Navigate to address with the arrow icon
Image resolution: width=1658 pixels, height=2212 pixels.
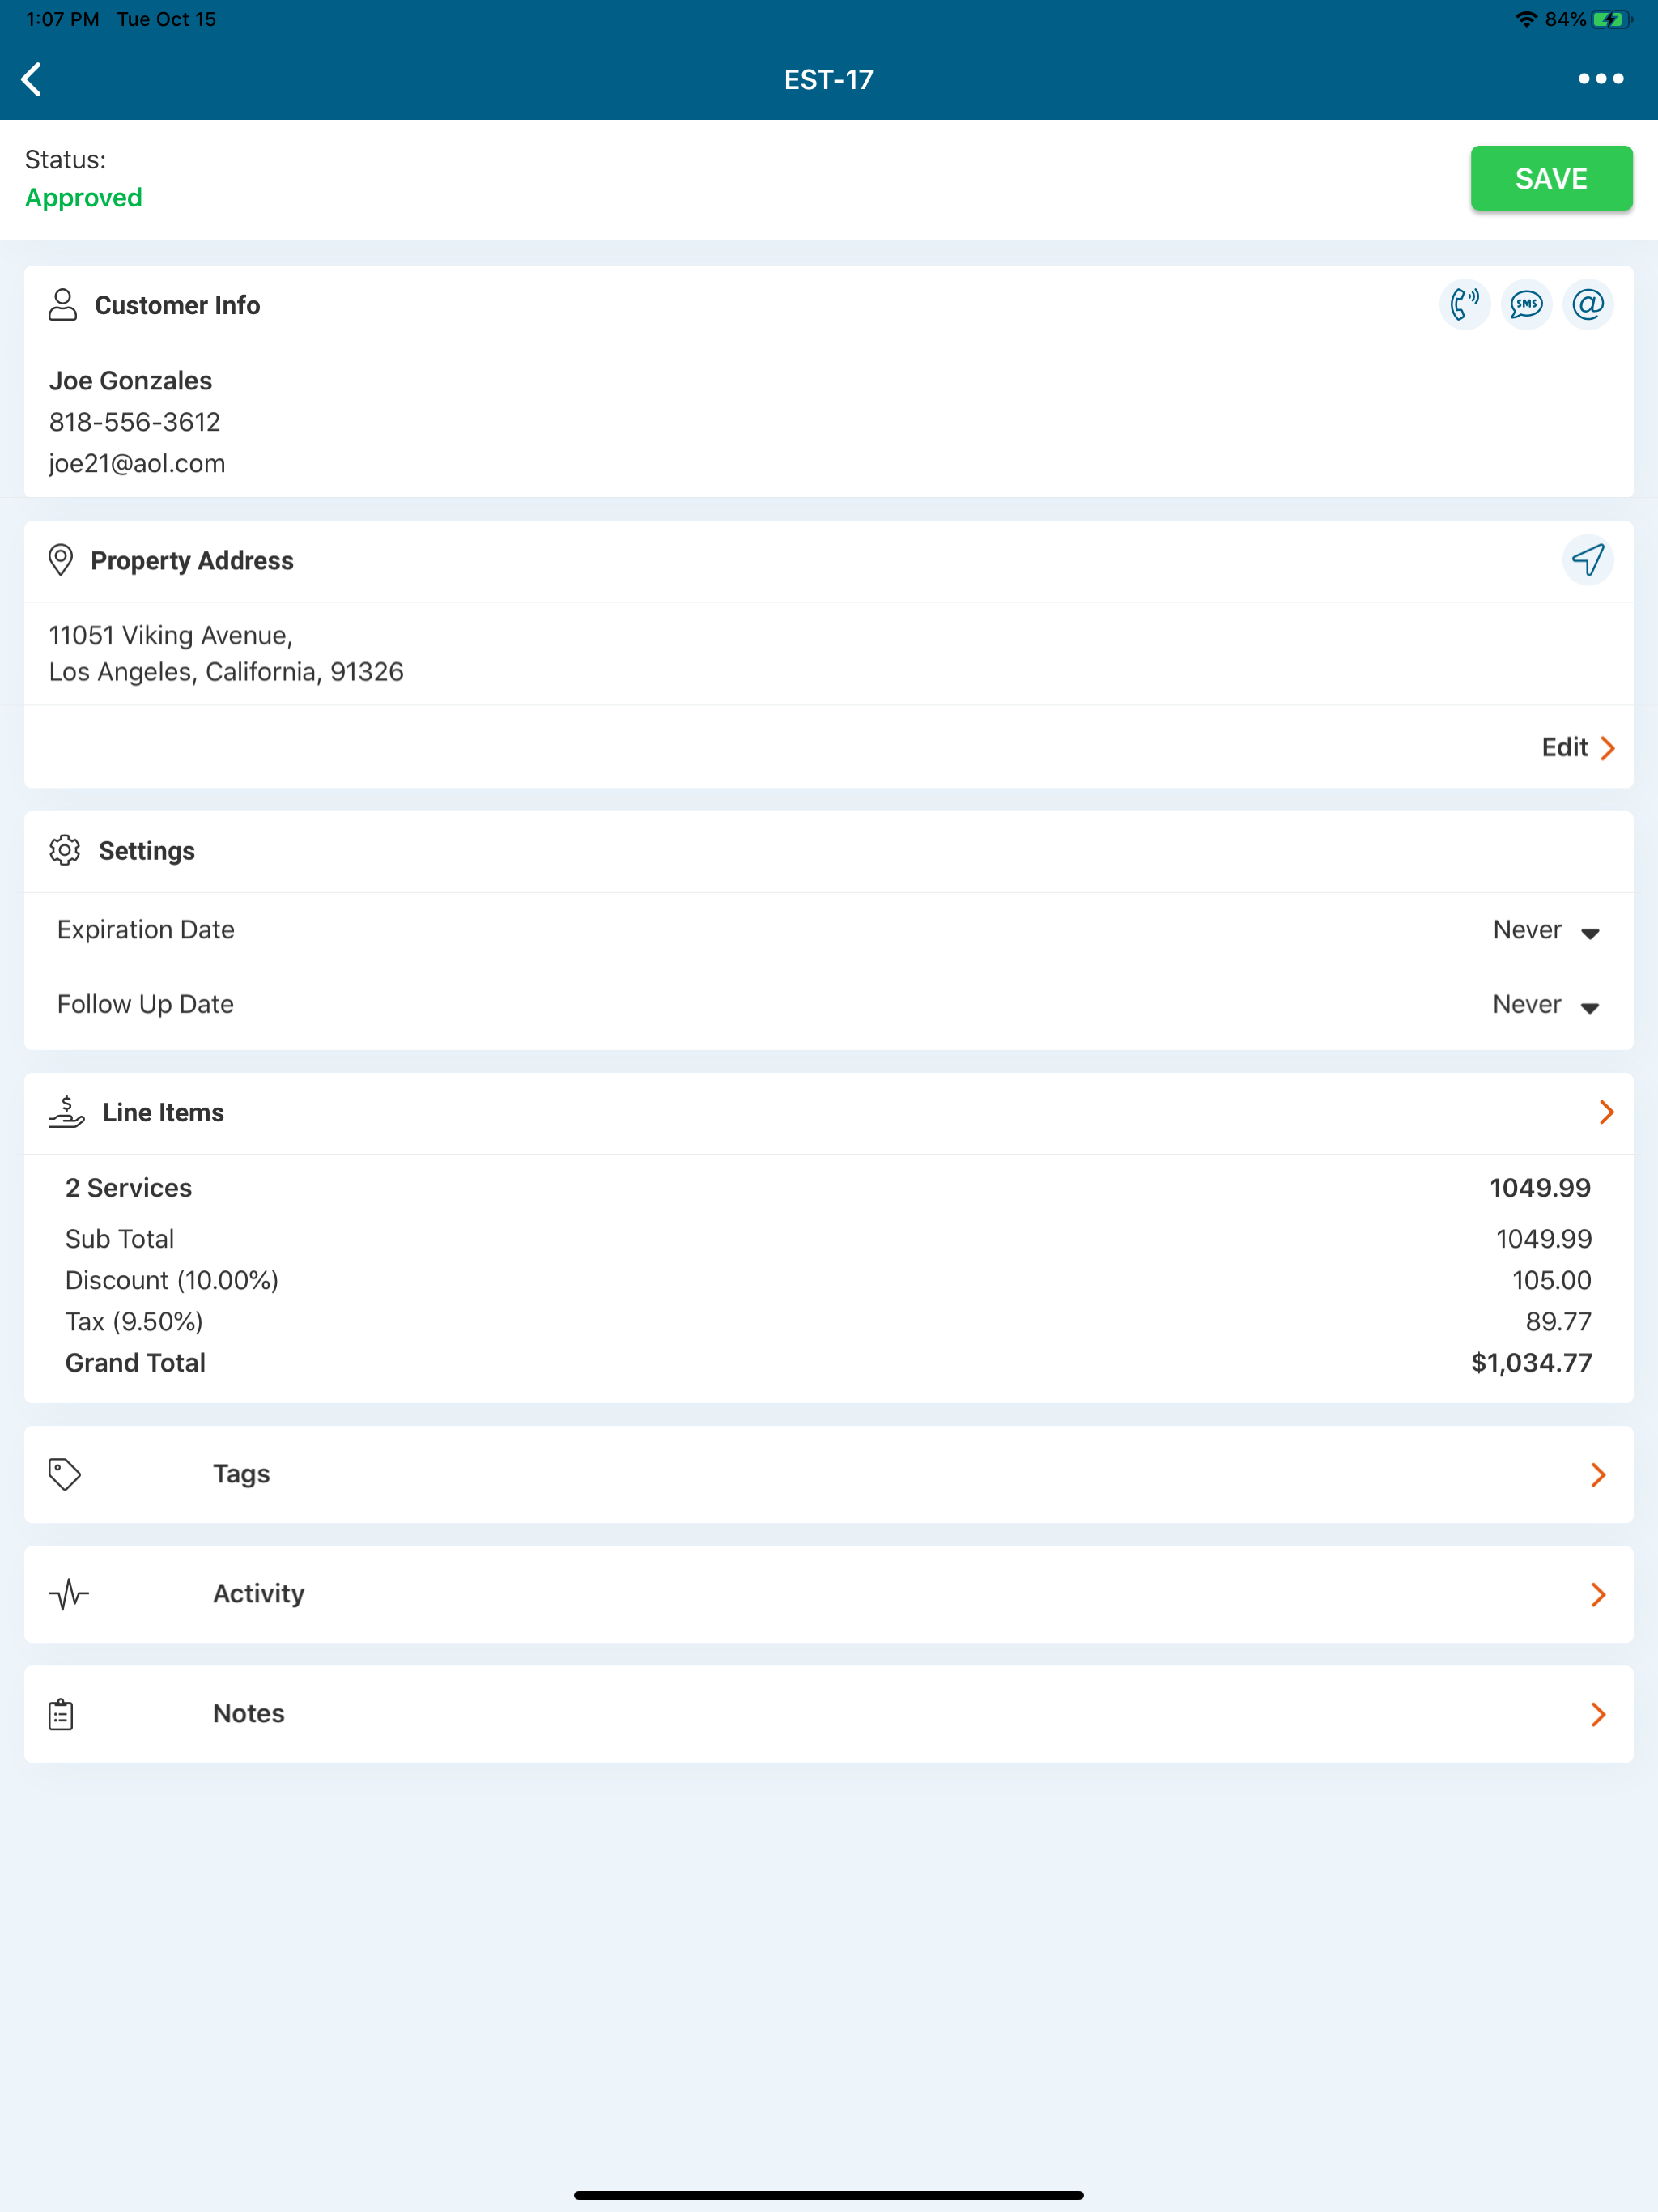[1588, 560]
